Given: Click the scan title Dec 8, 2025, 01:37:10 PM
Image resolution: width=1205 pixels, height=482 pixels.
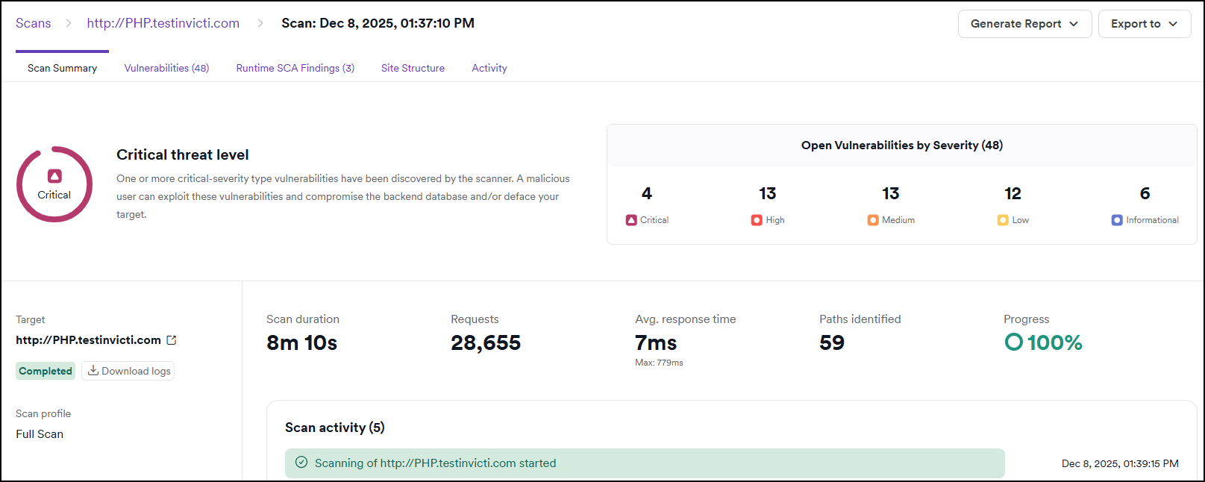Looking at the screenshot, I should [378, 23].
